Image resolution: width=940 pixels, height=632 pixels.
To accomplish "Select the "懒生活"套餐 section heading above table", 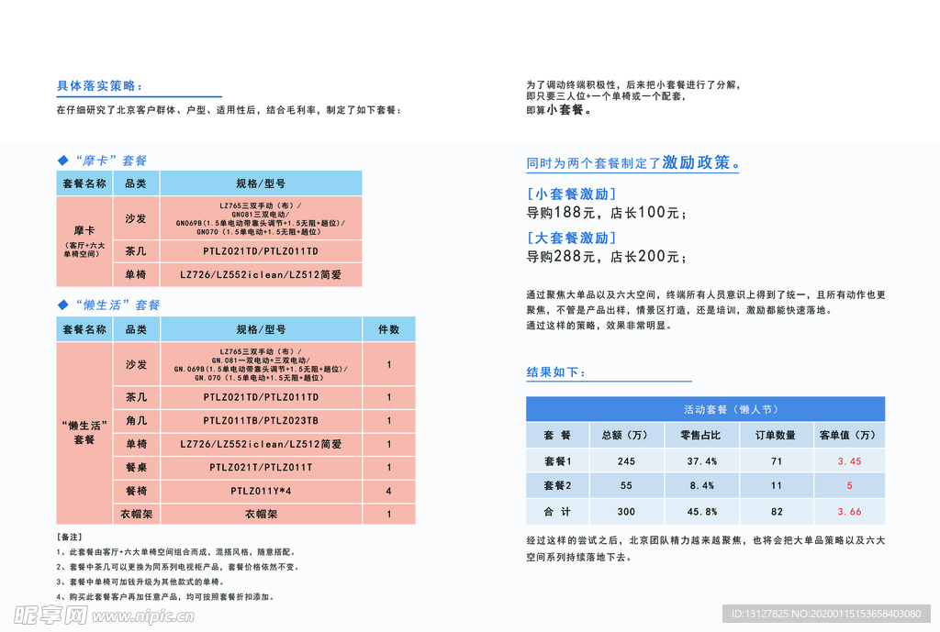I will (109, 305).
